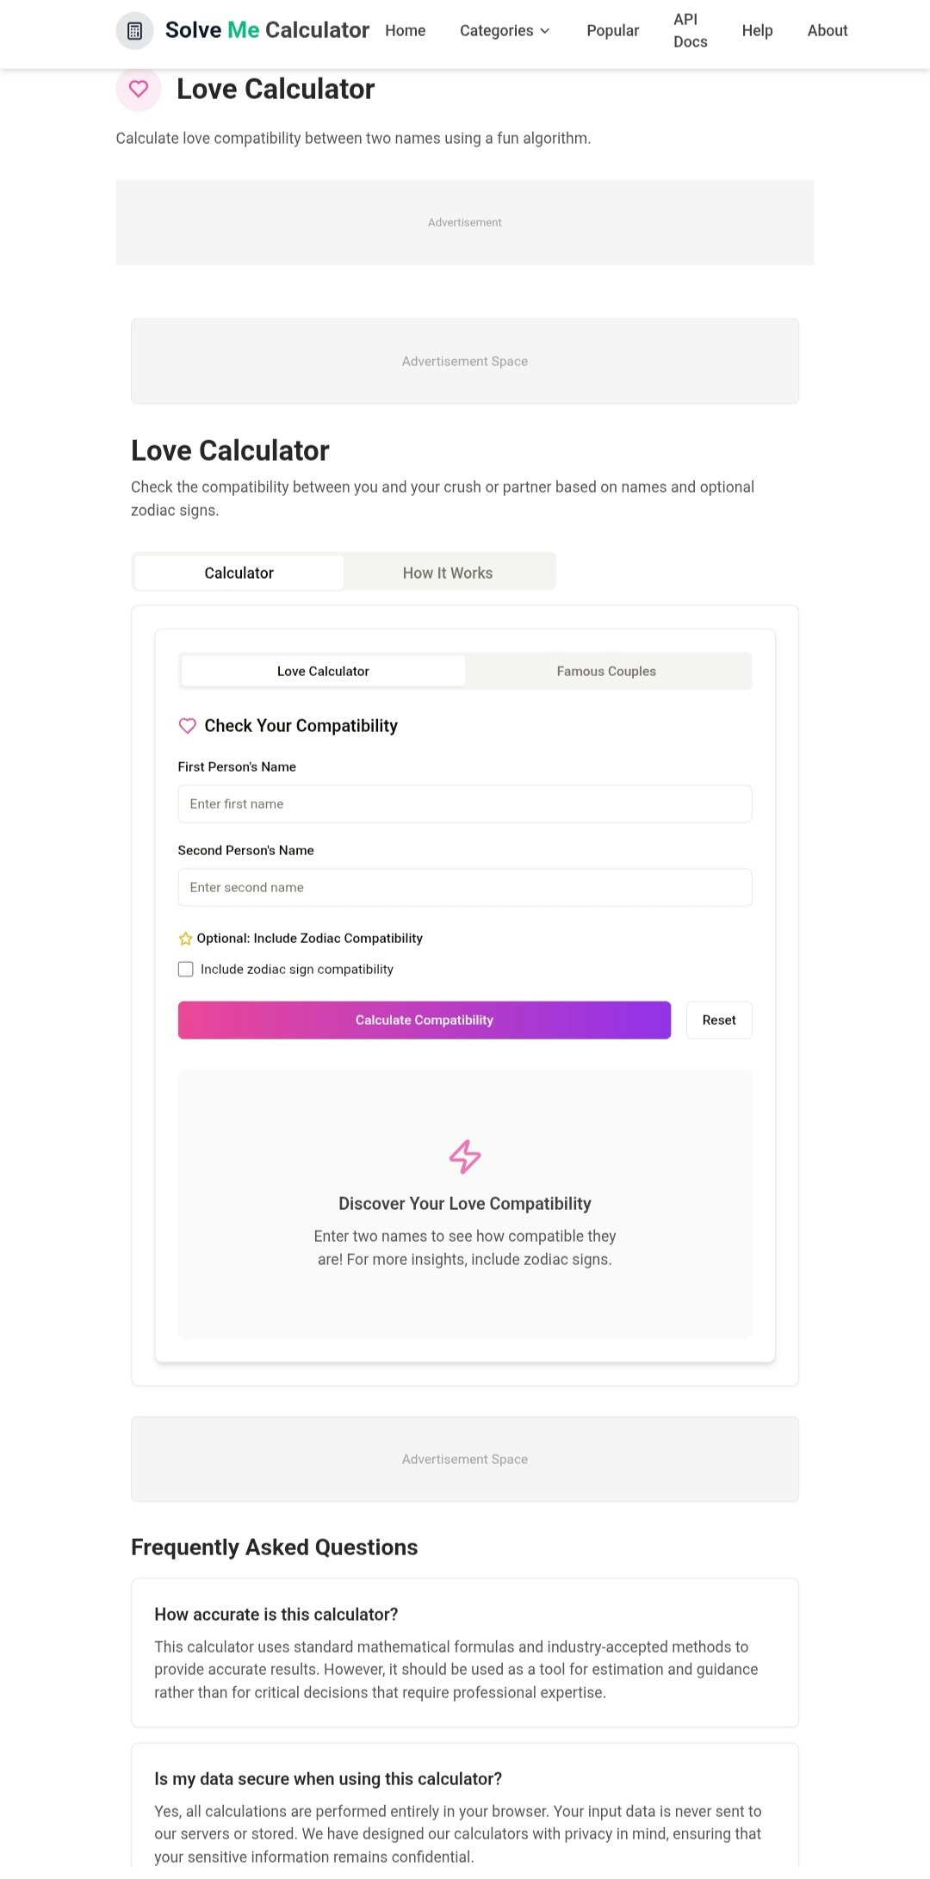Click the star icon beside Optional Zodiac
The height and width of the screenshot is (1879, 930).
tap(185, 939)
